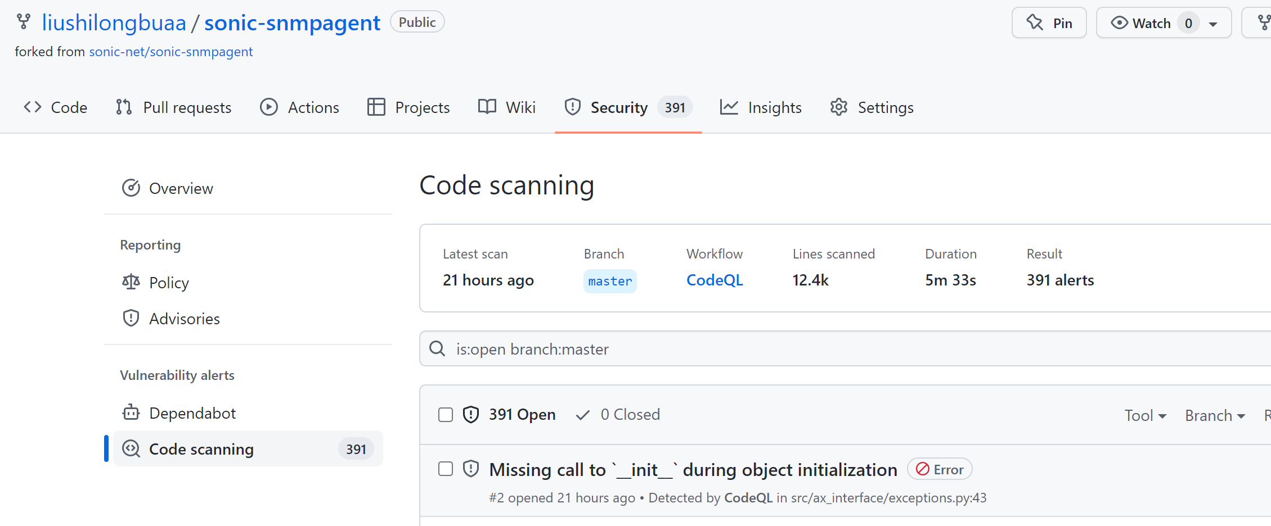Viewport: 1271px width, 526px height.
Task: Open the Missing call to __init__ alert title
Action: pos(693,469)
